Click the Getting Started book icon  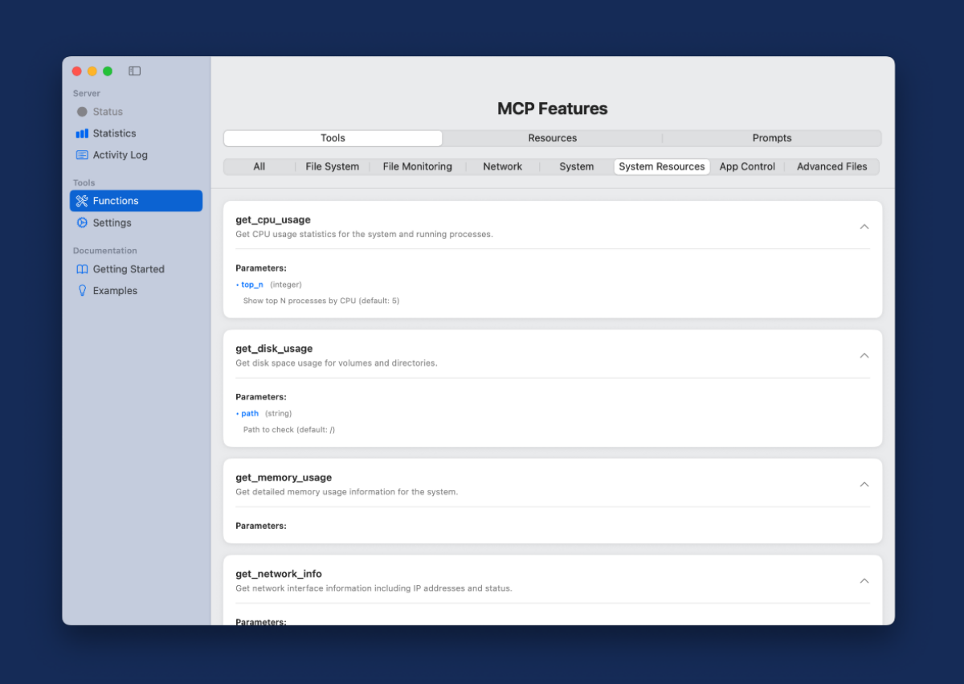pyautogui.click(x=82, y=269)
